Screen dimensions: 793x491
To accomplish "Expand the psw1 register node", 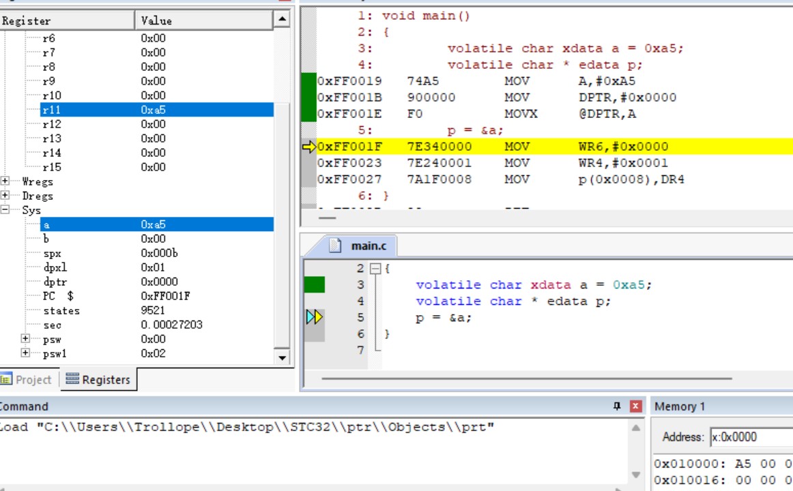I will point(25,353).
